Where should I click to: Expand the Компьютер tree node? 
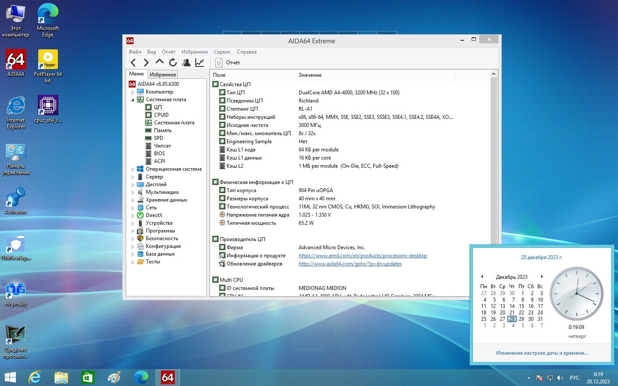(x=133, y=92)
